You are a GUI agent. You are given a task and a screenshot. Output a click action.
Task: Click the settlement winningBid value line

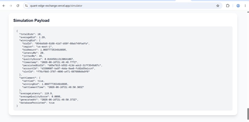[45, 84]
